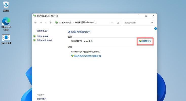This screenshot has height=101, width=186.
Task: Click the window title bar app icon
Action: (x=35, y=16)
